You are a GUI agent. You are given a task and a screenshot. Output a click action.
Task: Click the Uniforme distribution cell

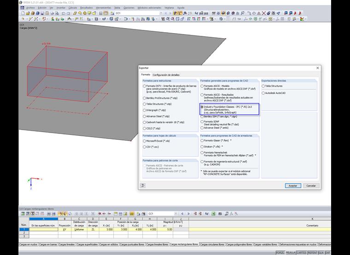(79, 229)
